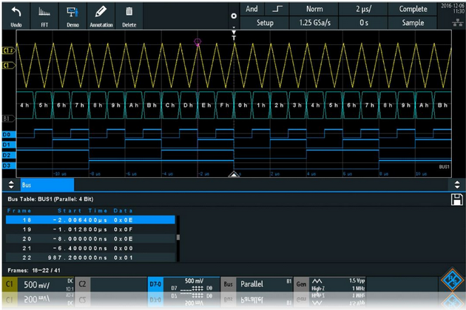Image resolution: width=466 pixels, height=310 pixels.
Task: Expand the left up-down arrow of bus panel
Action: click(x=11, y=185)
